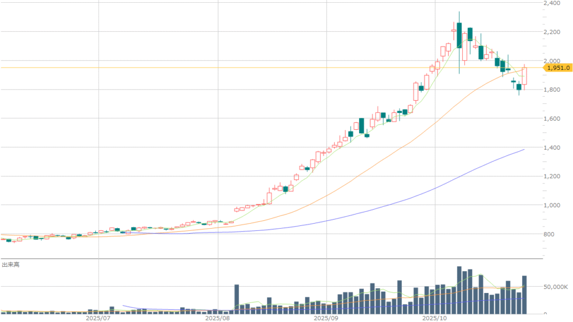
Task: Click the right end of the blue moving average line
Action: [x=523, y=149]
